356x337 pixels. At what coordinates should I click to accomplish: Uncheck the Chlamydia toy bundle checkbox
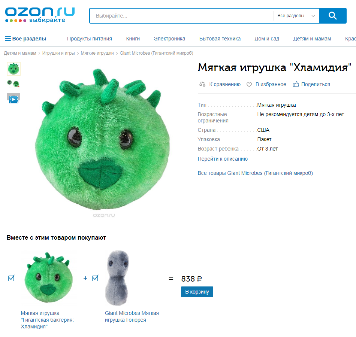11,278
